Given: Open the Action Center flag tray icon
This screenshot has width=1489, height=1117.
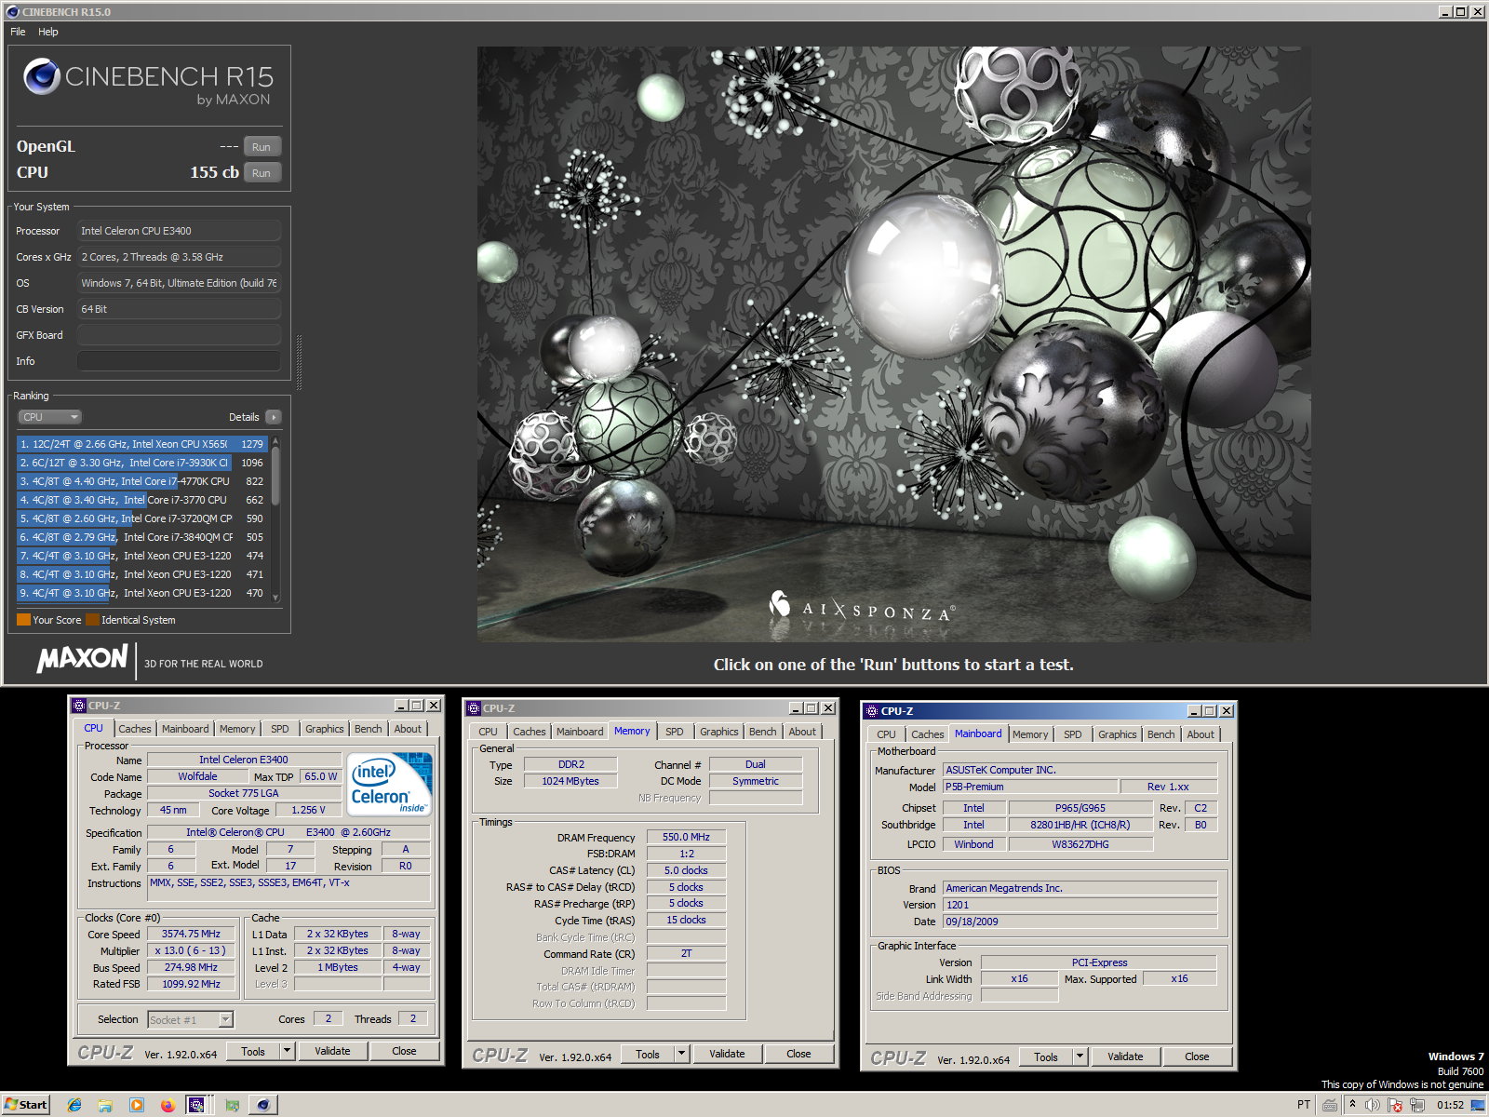Looking at the screenshot, I should pyautogui.click(x=1395, y=1105).
